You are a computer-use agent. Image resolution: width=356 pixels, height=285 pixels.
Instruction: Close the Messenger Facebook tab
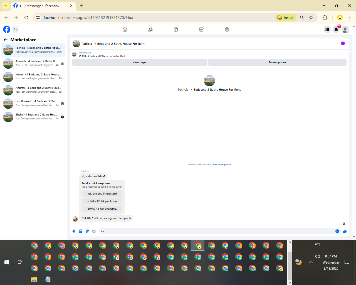(x=71, y=6)
